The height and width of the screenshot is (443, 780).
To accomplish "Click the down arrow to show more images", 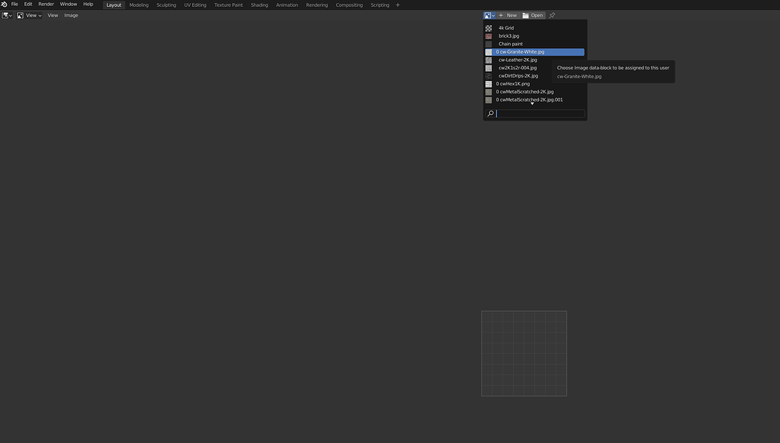I will [x=532, y=104].
